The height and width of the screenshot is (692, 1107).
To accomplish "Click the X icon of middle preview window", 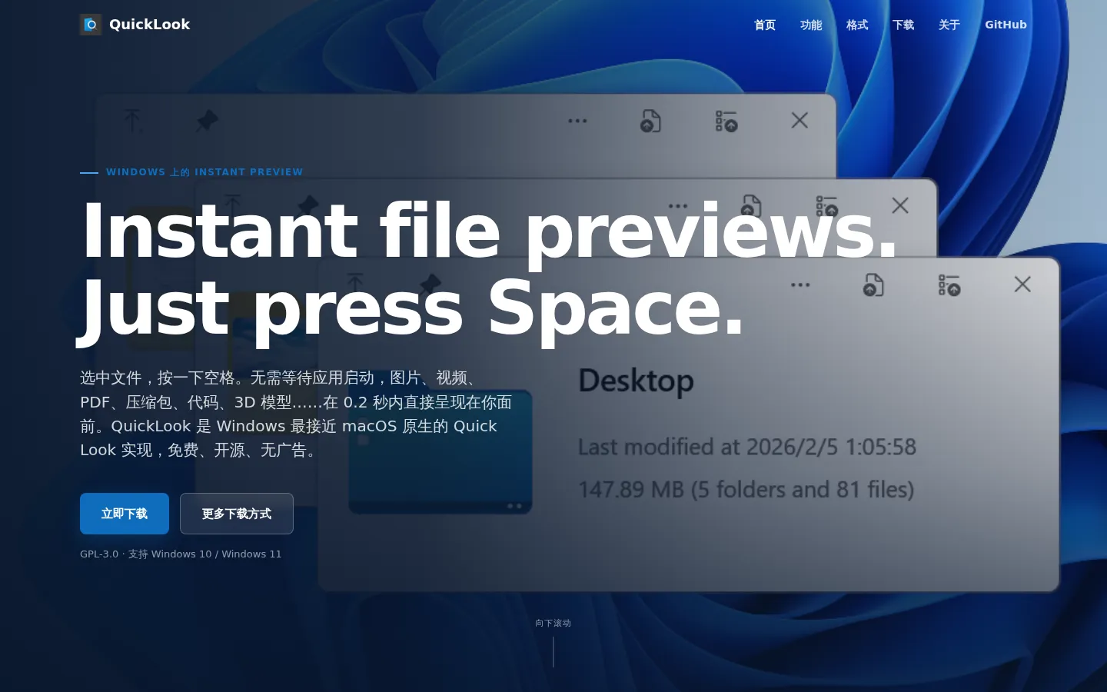I will (x=900, y=205).
